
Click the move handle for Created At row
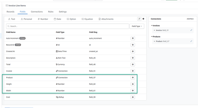133,51
